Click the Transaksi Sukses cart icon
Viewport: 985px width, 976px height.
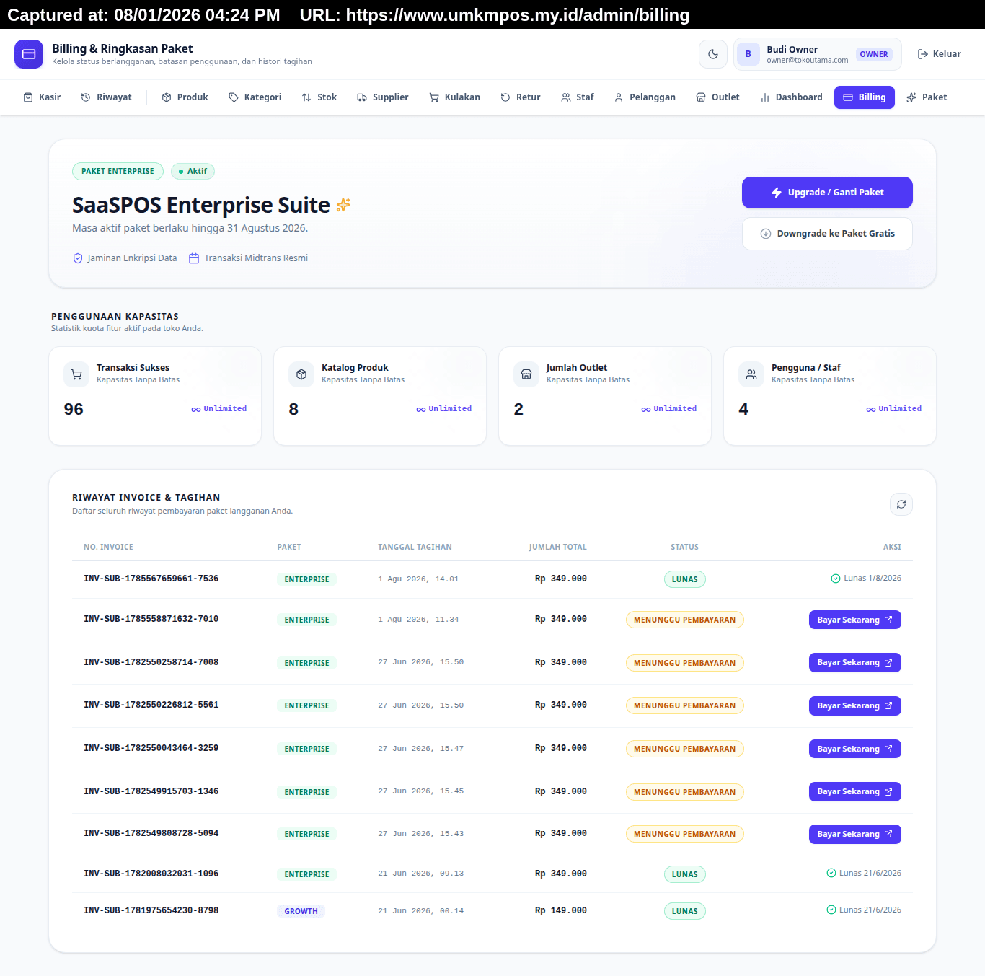(x=76, y=374)
